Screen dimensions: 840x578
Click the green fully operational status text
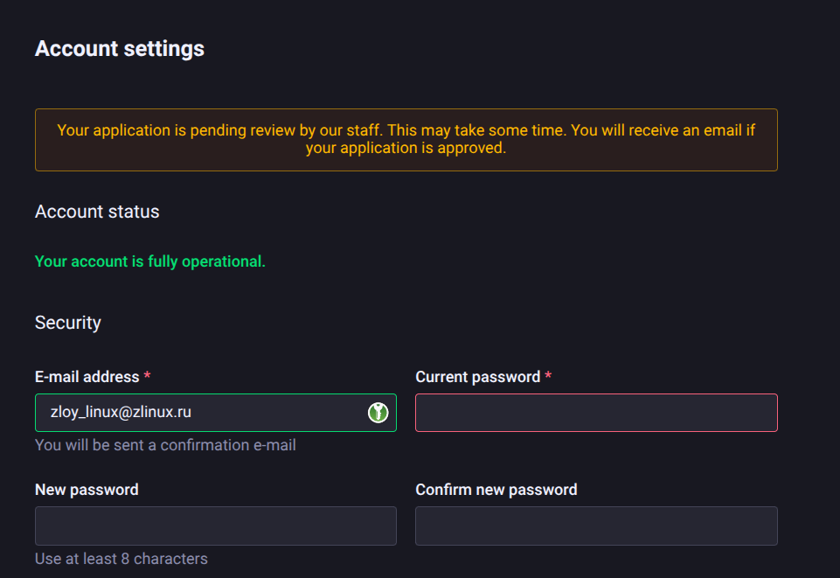click(149, 261)
